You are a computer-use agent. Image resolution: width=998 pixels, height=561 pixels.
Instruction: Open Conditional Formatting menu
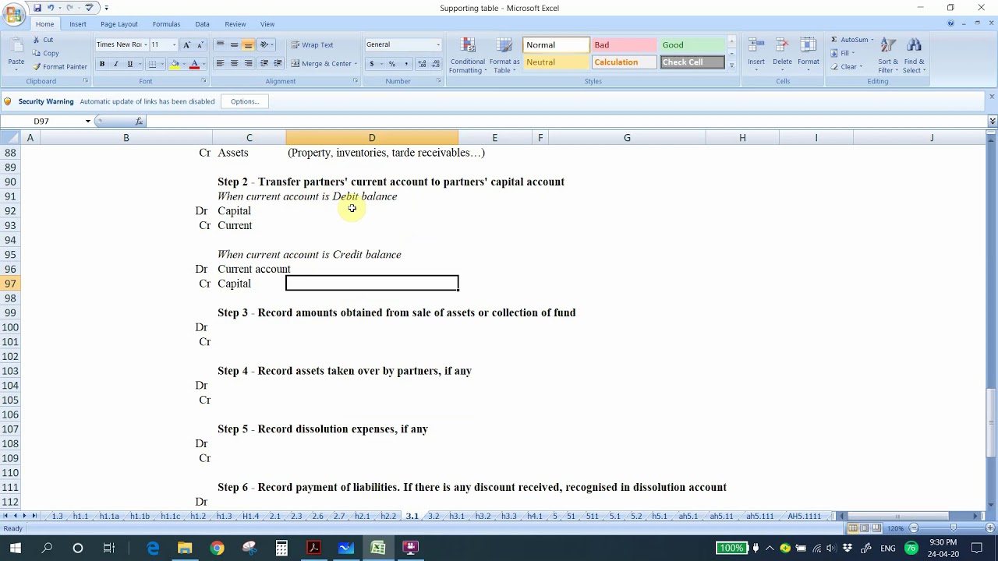click(x=468, y=55)
